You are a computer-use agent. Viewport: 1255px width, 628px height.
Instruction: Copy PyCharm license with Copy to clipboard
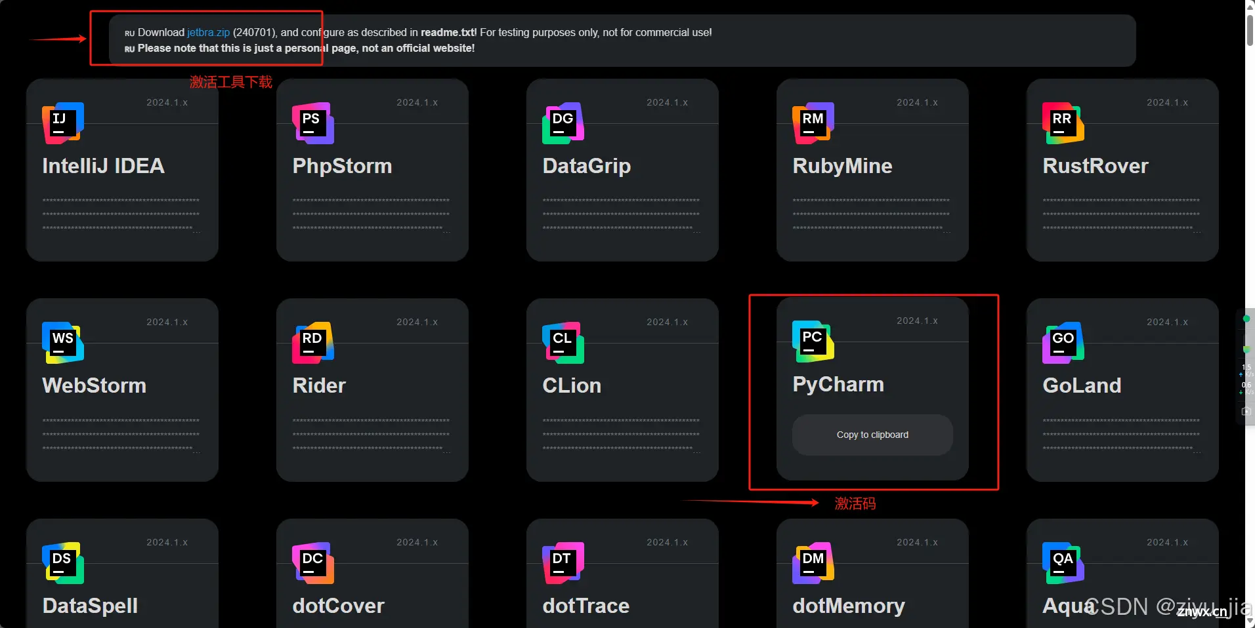pyautogui.click(x=872, y=435)
